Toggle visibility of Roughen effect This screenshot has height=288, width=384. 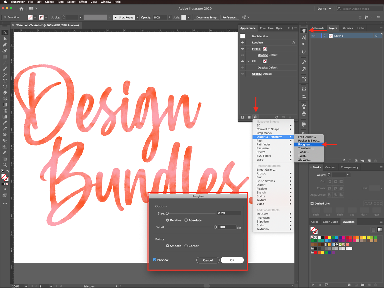(x=242, y=42)
